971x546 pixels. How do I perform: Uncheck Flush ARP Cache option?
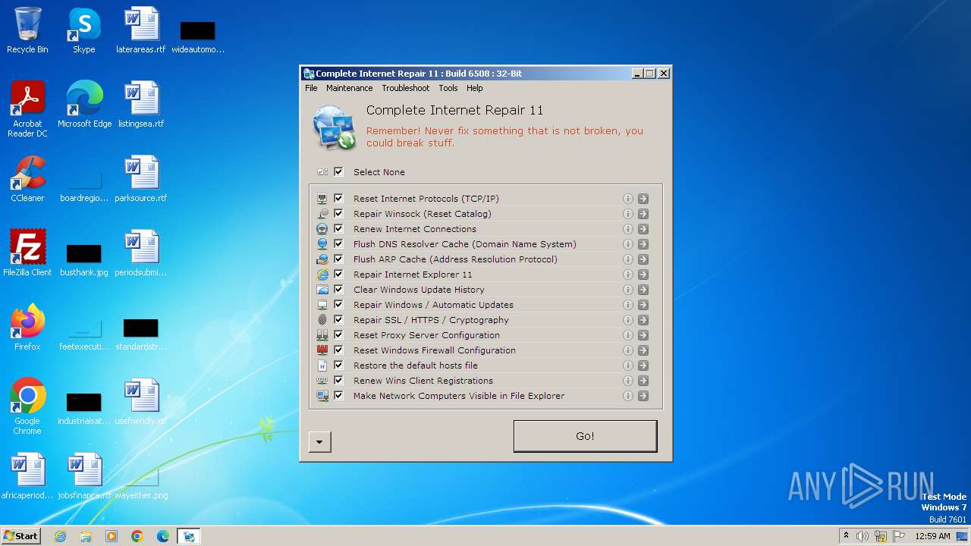coord(338,259)
